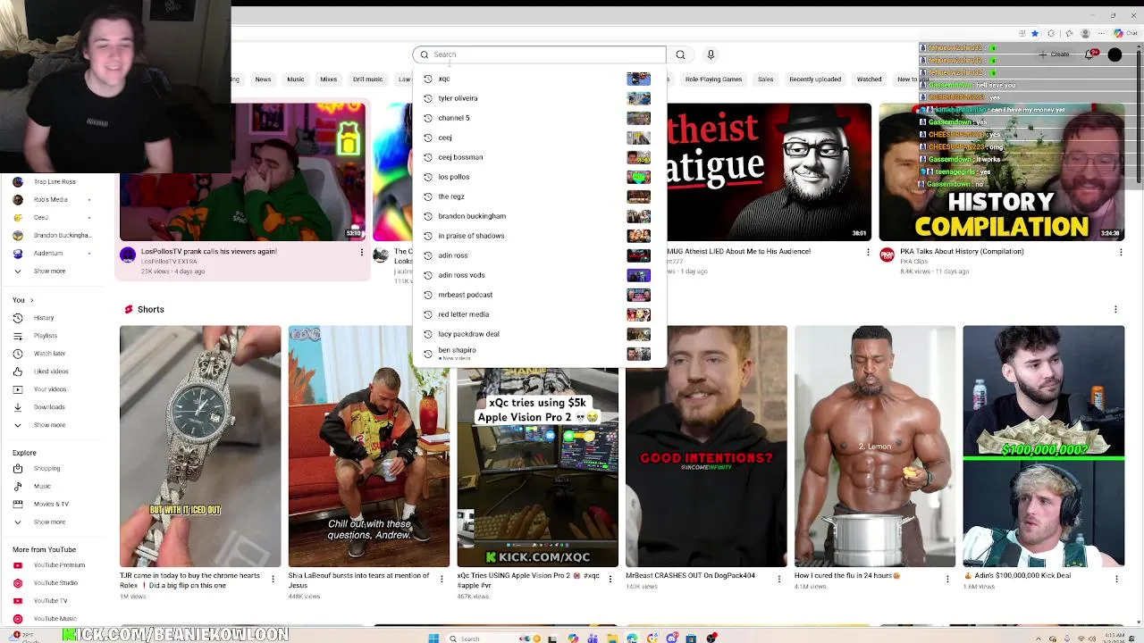Open browser settings ellipsis menu
Image resolution: width=1144 pixels, height=643 pixels.
click(1102, 33)
